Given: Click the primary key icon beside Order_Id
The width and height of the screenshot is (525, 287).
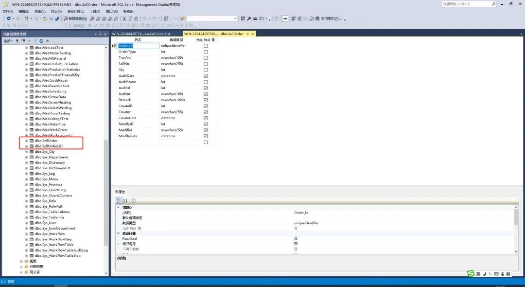Looking at the screenshot, I should (114, 46).
